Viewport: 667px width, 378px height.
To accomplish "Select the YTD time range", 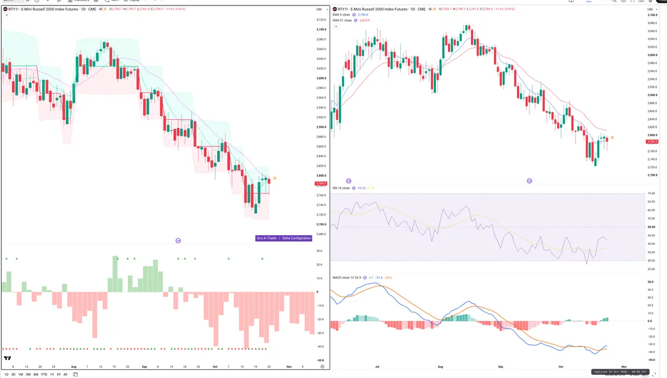I will (44, 374).
